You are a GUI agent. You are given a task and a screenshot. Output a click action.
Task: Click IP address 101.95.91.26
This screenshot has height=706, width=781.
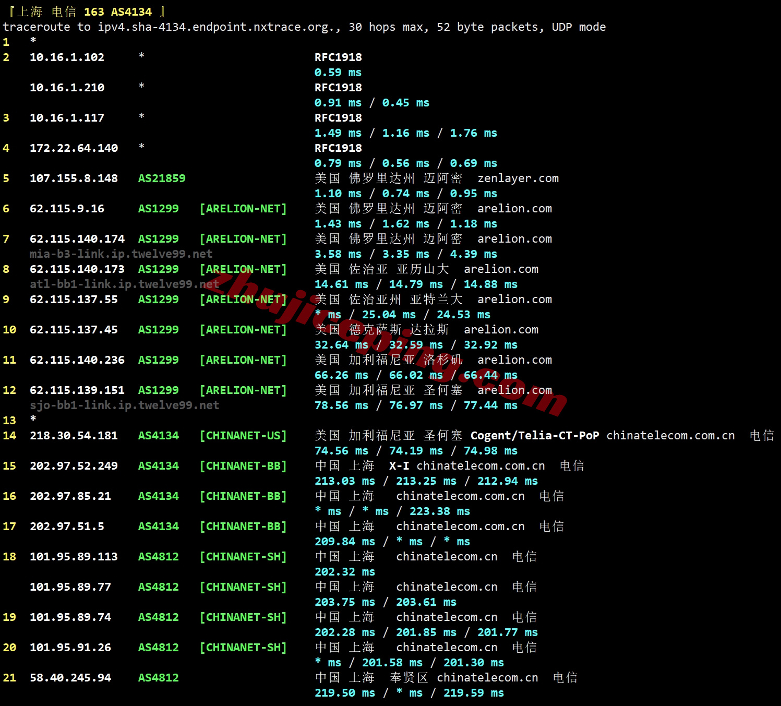[70, 648]
